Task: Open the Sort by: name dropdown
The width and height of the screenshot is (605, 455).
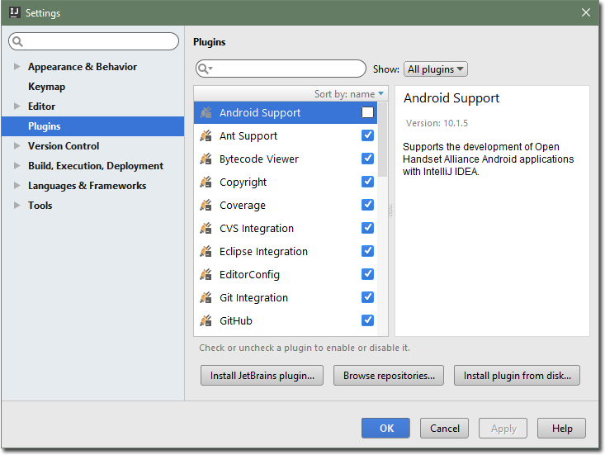Action: (349, 94)
